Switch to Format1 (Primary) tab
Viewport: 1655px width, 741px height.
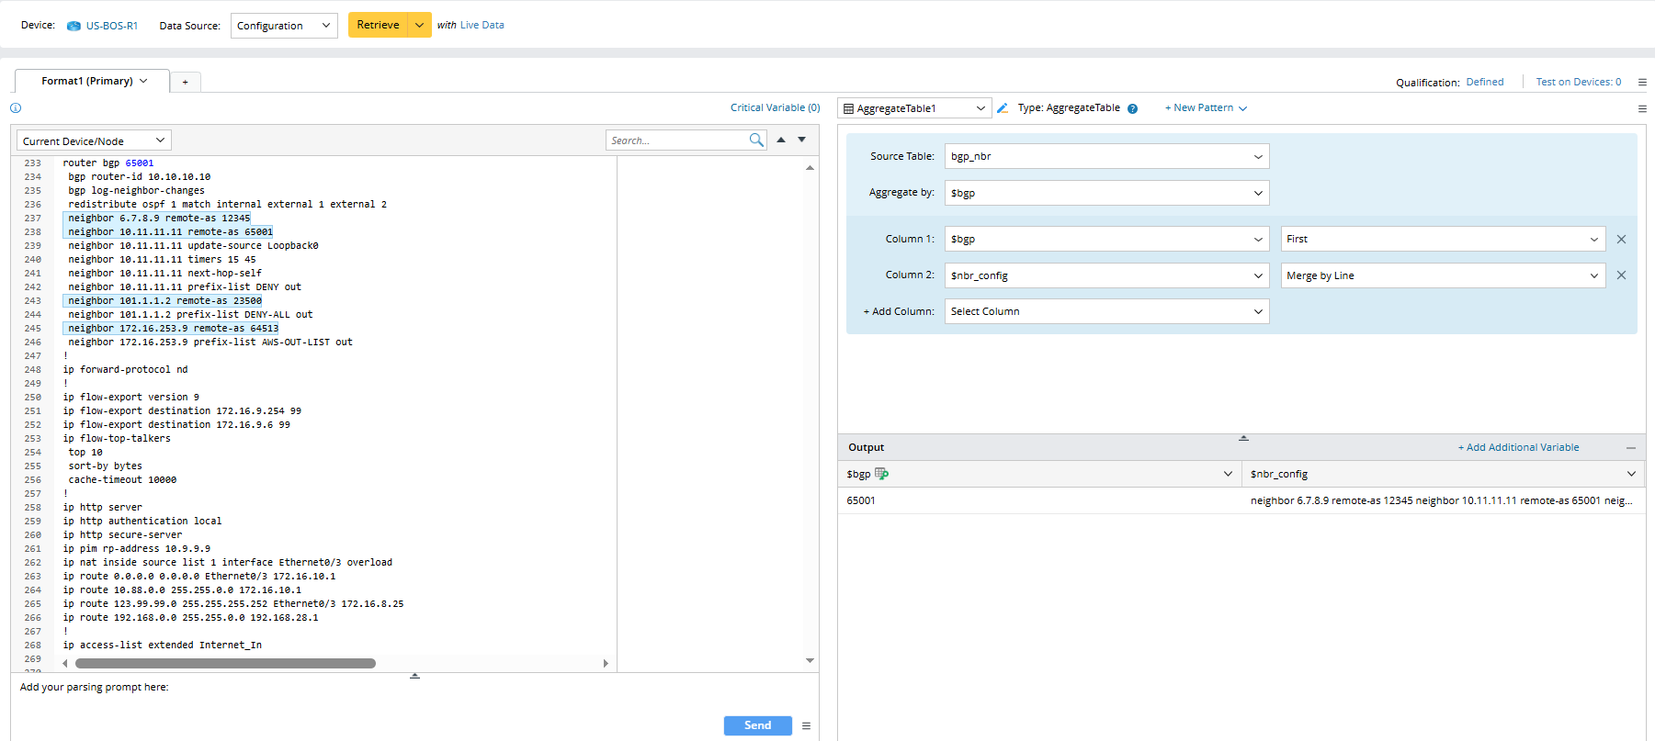[92, 82]
